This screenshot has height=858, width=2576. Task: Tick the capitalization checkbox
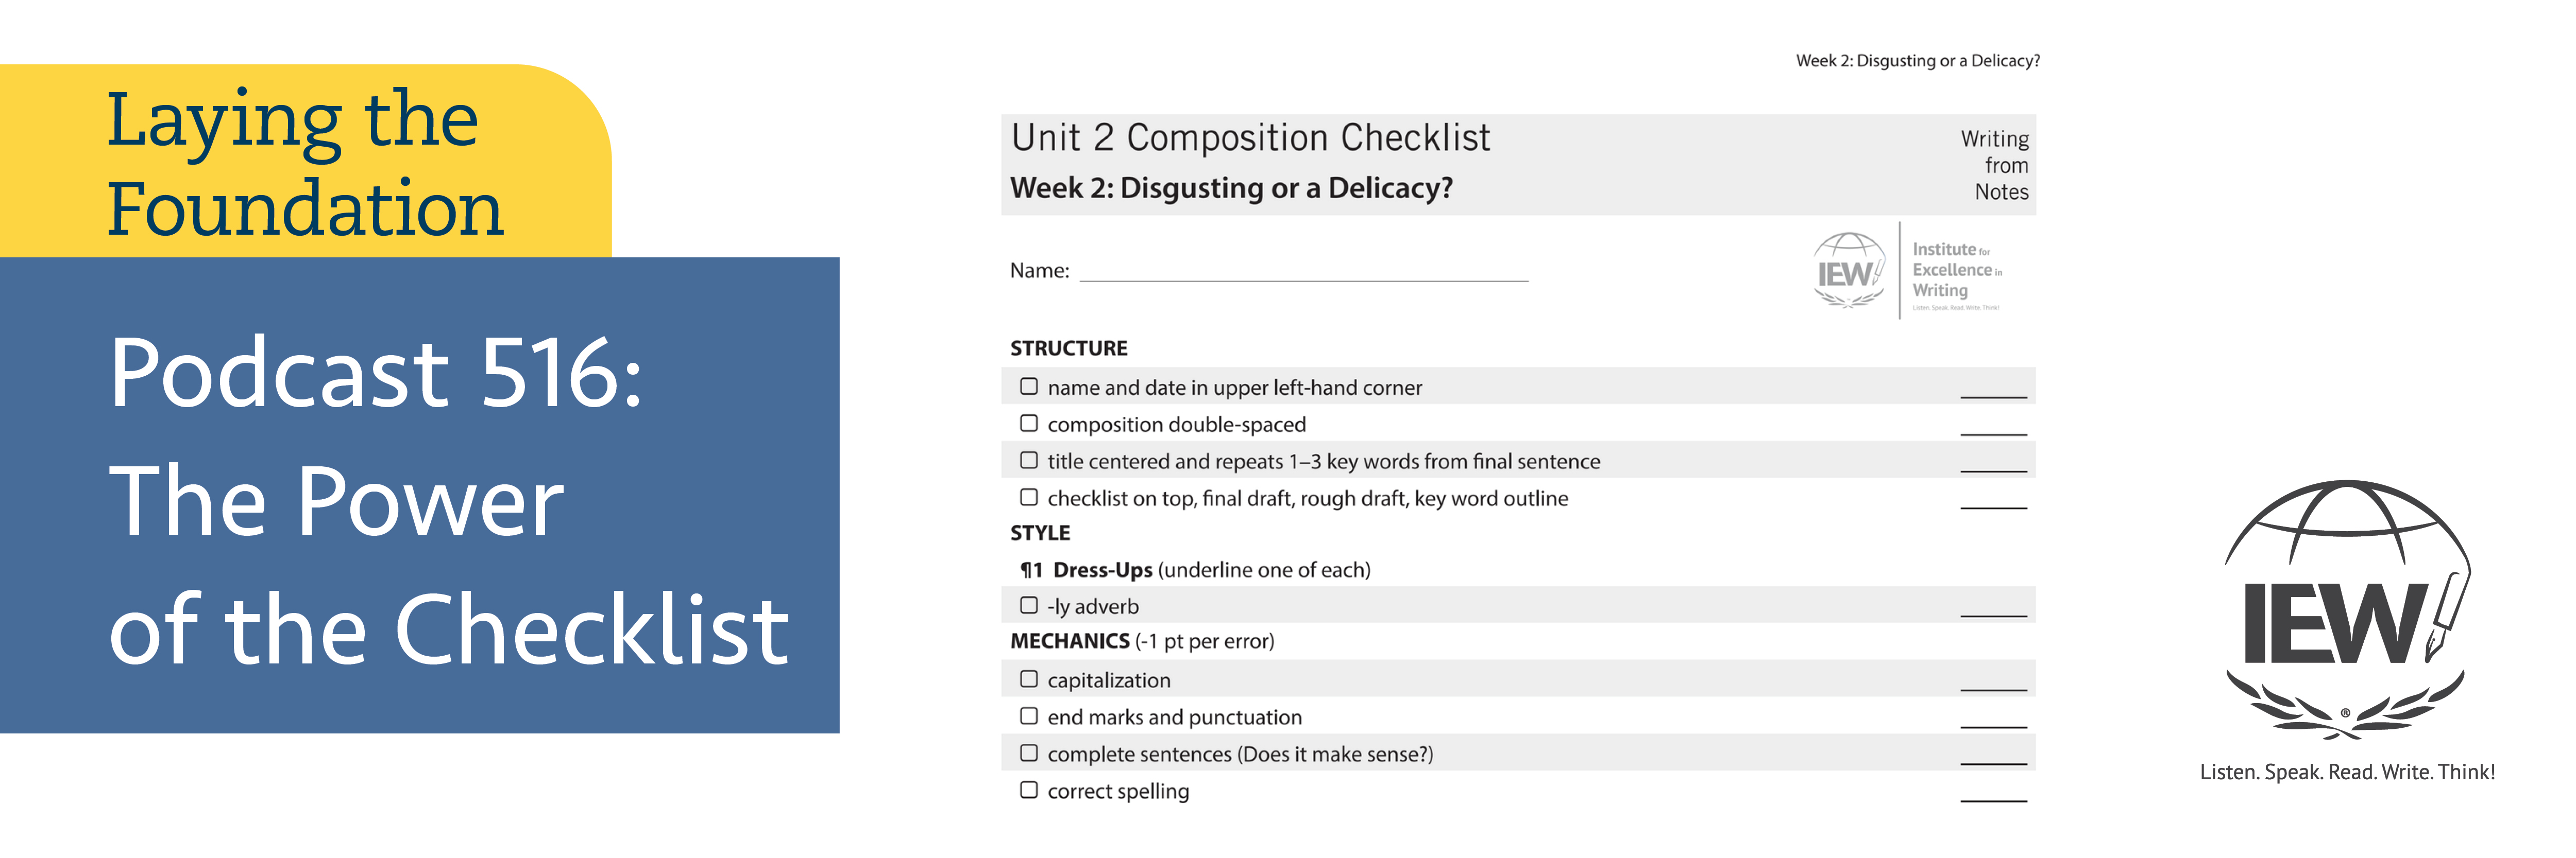[1028, 679]
